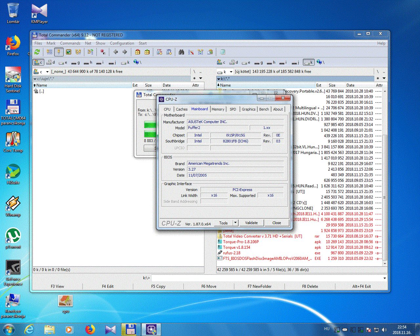Open FTP connect from the toolbar
The image size is (420, 336).
click(x=159, y=52)
